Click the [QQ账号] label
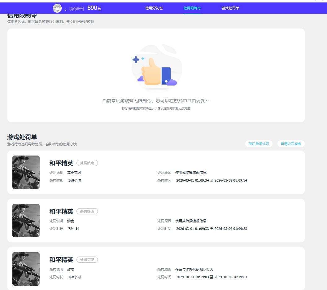327x290 pixels. tap(76, 9)
